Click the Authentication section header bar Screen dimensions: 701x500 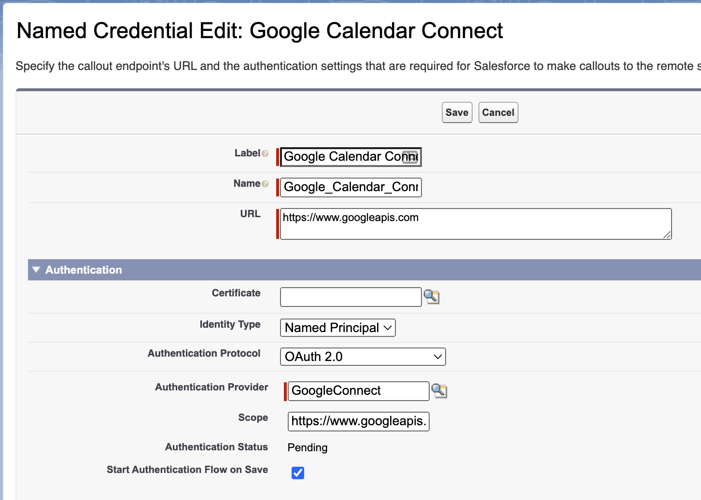click(193, 270)
